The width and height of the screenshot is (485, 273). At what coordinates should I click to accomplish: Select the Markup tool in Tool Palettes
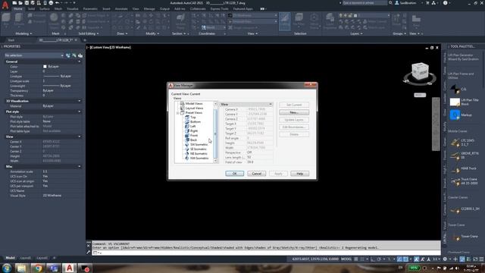[461, 115]
